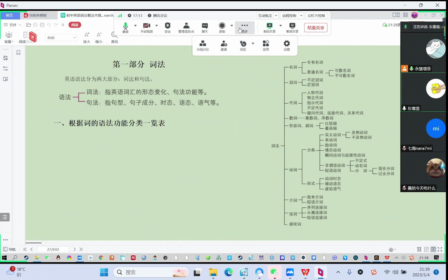Go to next page arrow
The width and height of the screenshot is (448, 280).
(x=75, y=249)
